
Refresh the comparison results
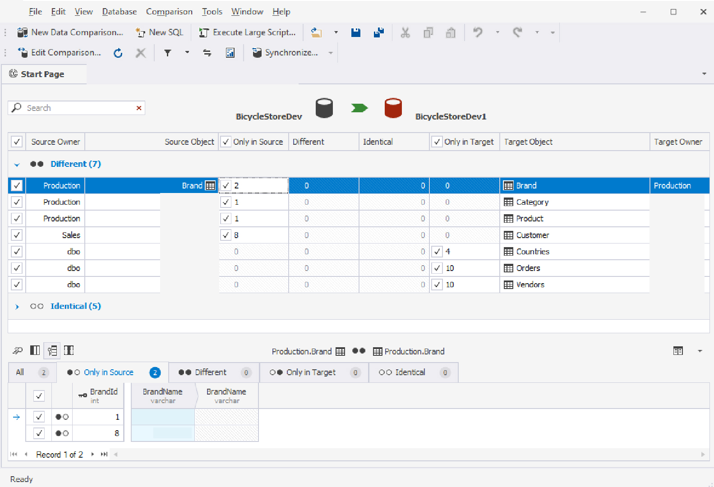pyautogui.click(x=118, y=53)
